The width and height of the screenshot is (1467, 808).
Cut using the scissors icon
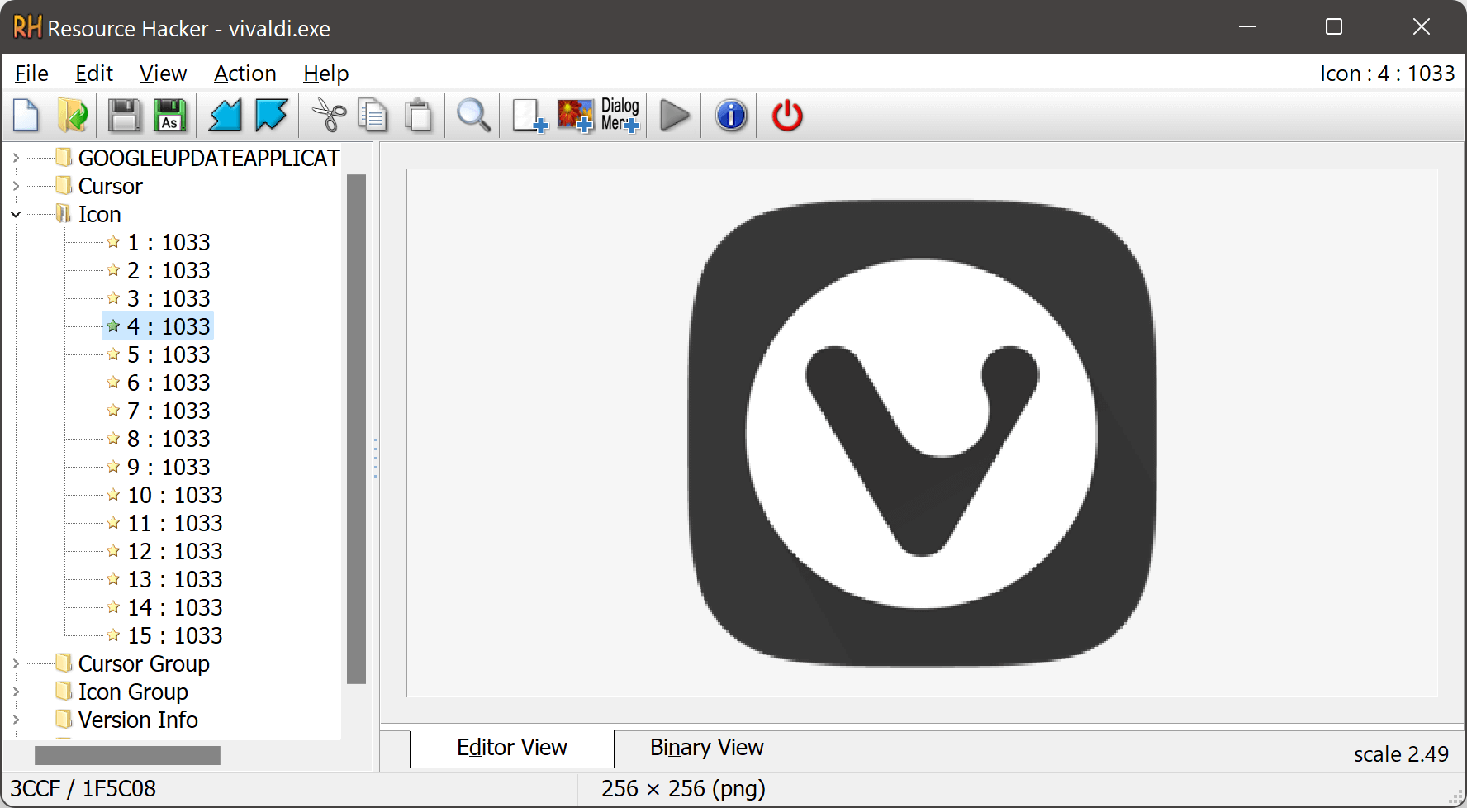point(329,116)
